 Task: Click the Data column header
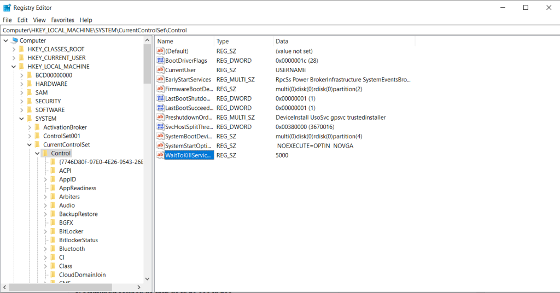[x=345, y=42]
